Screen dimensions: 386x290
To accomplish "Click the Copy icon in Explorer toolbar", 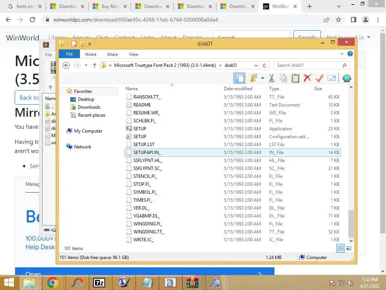I will (x=283, y=79).
